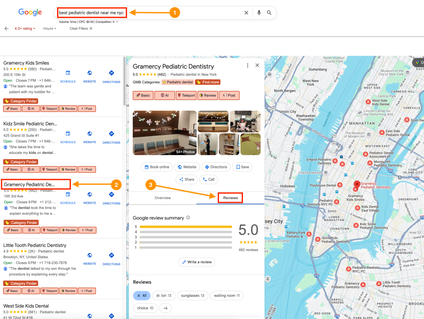Open Website for the 195 3rd Ave listing

pyautogui.click(x=89, y=198)
